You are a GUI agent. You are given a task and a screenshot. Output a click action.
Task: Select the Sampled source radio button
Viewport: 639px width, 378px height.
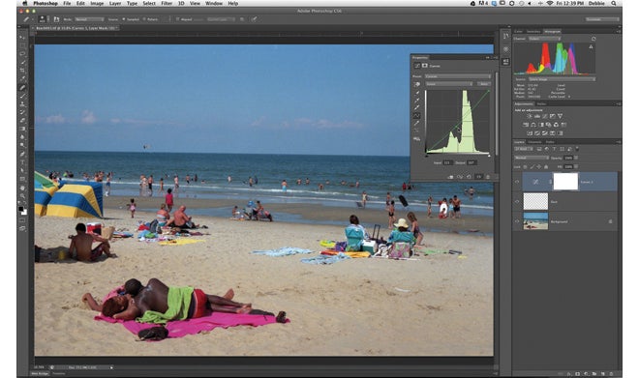click(124, 19)
